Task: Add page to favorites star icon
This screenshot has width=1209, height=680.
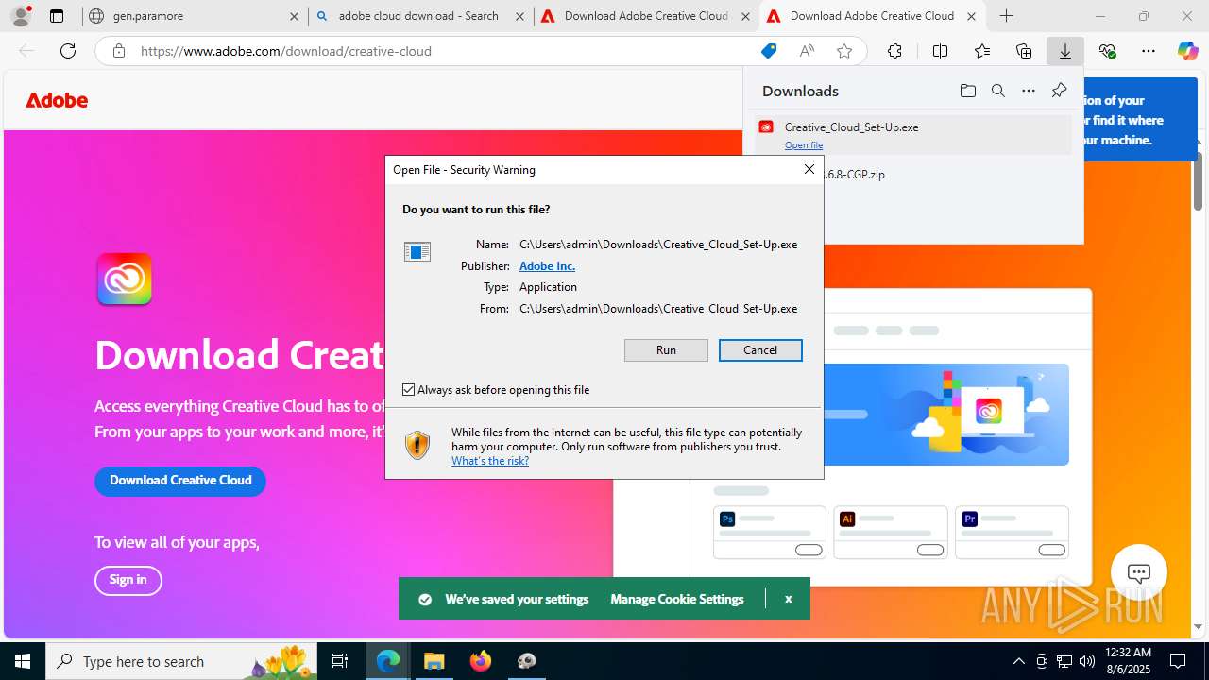Action: coord(844,51)
